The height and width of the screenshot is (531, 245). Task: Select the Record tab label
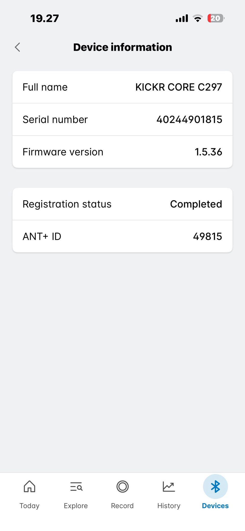point(122,506)
